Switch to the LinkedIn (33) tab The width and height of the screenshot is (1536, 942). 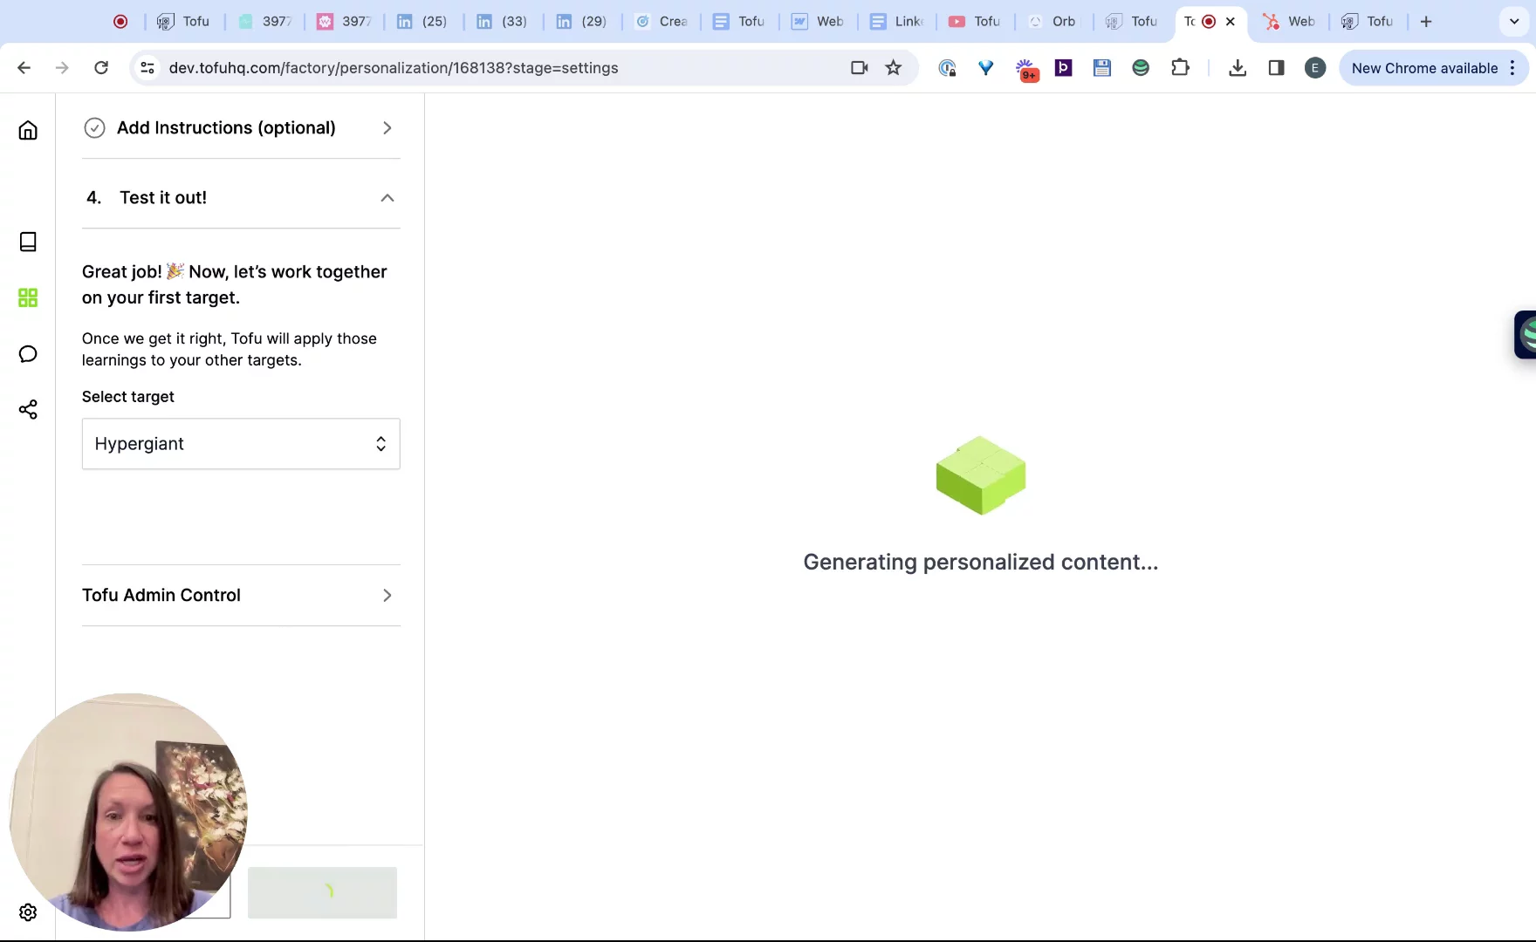tap(503, 21)
